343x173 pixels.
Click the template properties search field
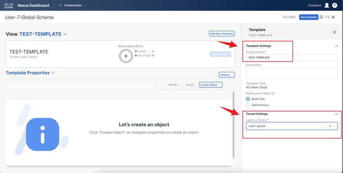click(x=80, y=85)
